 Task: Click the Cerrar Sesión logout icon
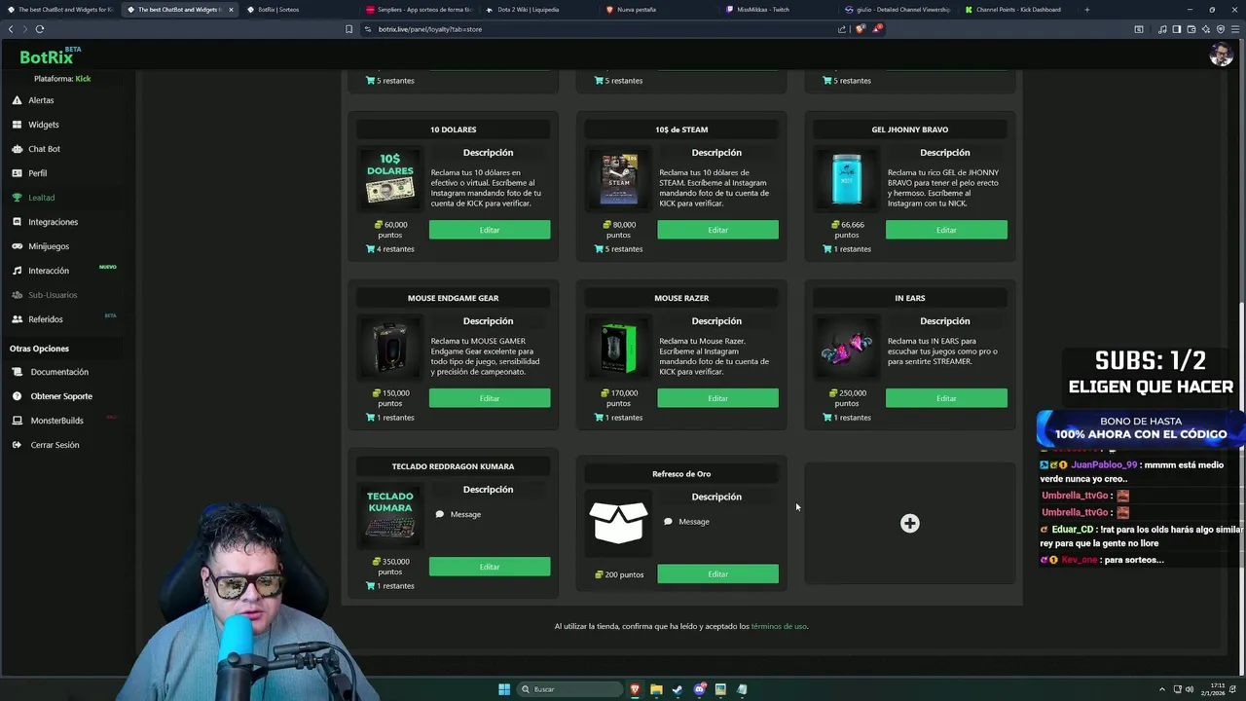[17, 445]
